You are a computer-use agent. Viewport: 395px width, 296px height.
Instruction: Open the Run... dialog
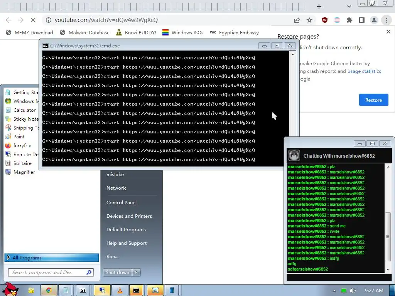(x=112, y=256)
